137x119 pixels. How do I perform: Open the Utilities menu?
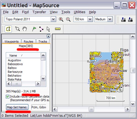[79, 12]
